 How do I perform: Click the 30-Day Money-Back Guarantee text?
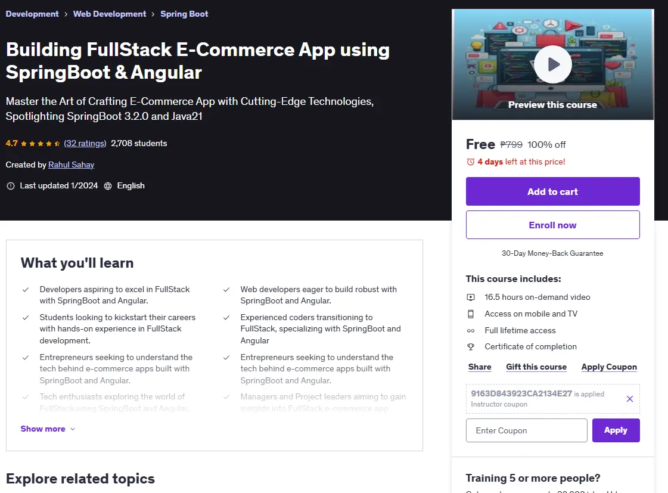tap(552, 253)
